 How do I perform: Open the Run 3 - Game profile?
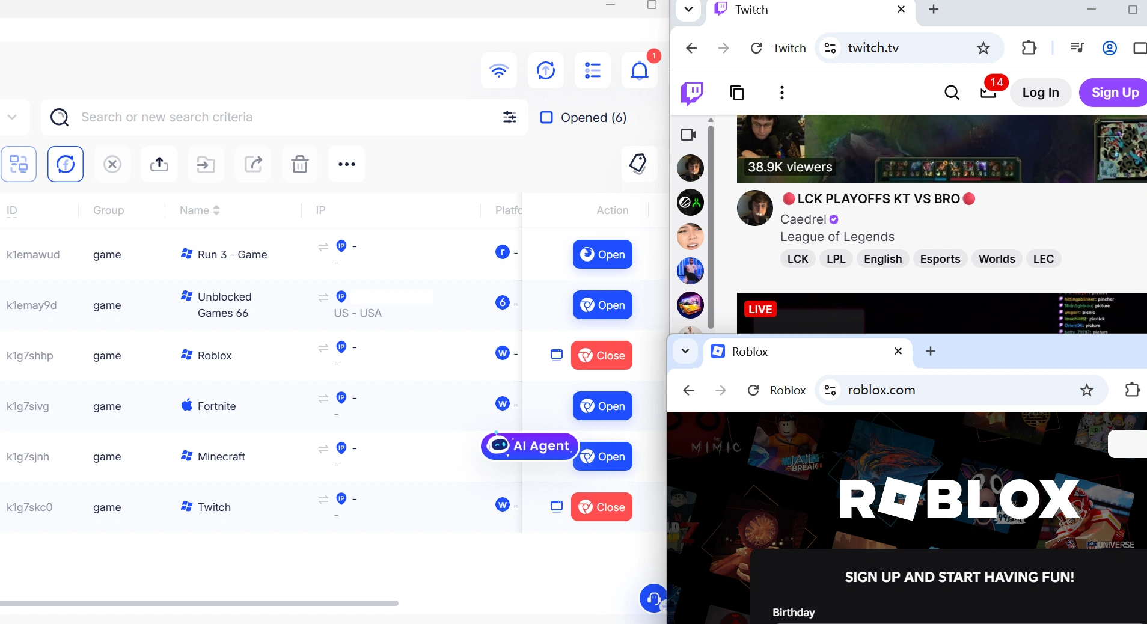point(602,254)
